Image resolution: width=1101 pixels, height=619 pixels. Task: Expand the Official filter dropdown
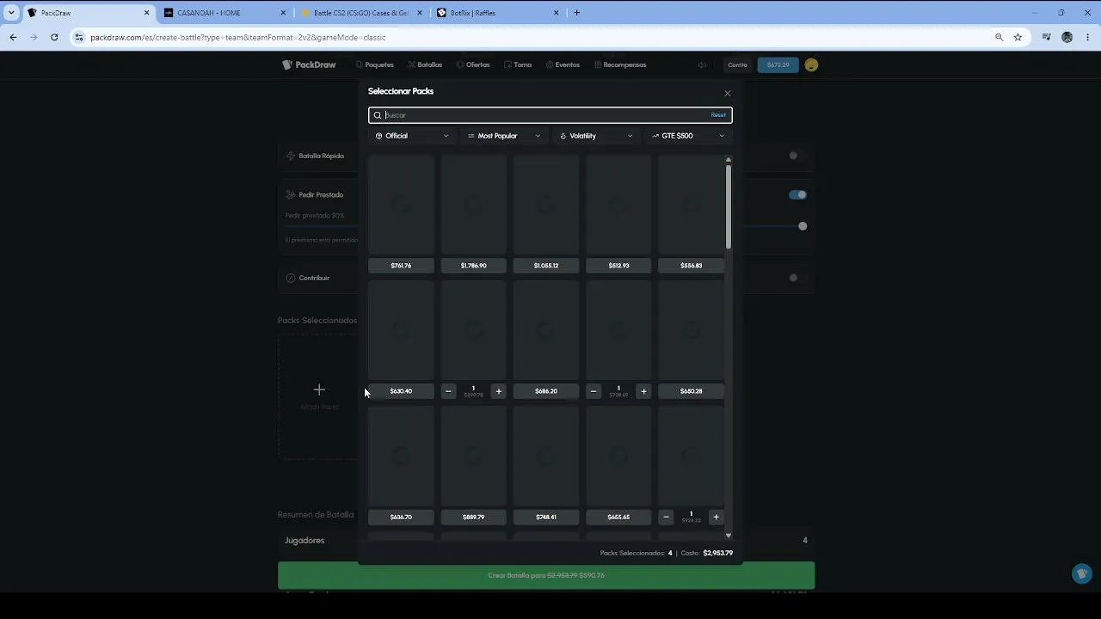pyautogui.click(x=412, y=136)
